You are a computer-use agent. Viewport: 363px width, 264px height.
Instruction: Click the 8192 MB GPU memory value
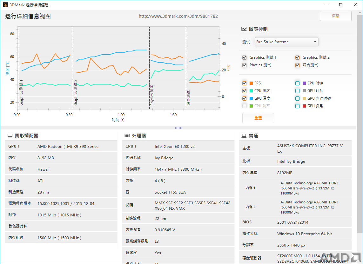[x=46, y=158]
